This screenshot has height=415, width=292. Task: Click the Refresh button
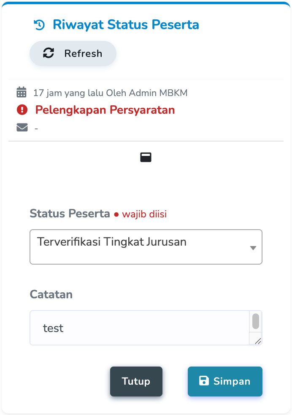[73, 53]
